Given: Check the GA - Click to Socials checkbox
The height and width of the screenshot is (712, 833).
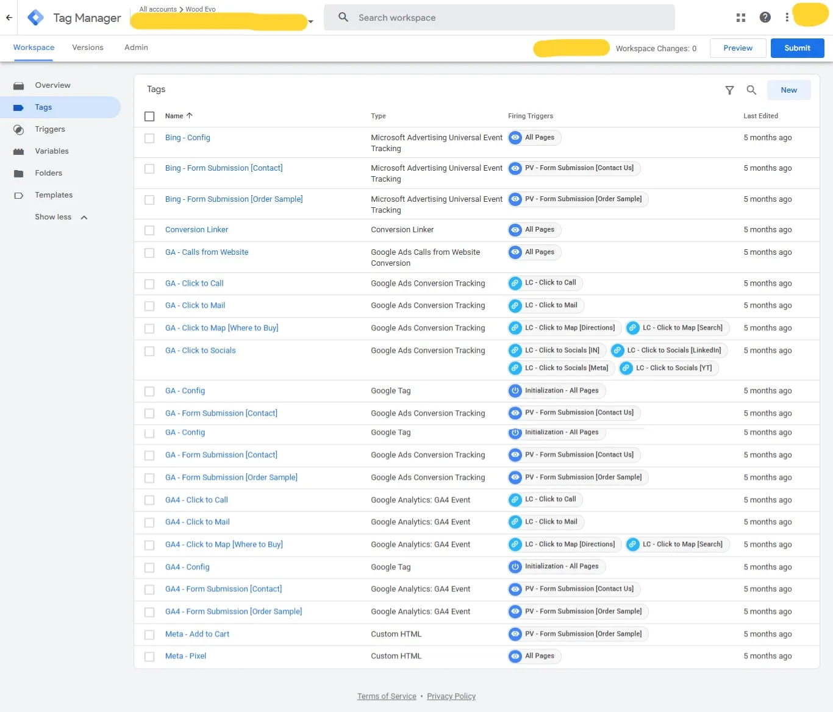Looking at the screenshot, I should pyautogui.click(x=149, y=351).
